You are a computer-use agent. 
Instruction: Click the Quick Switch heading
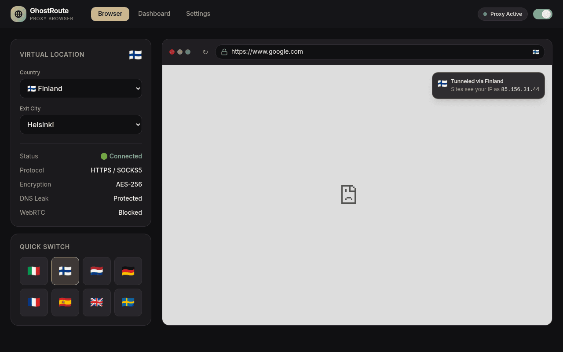[45, 247]
